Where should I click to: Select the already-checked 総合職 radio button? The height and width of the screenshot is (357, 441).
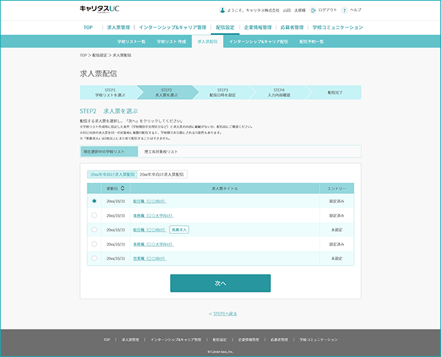pos(94,201)
